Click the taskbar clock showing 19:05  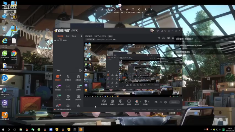(230, 129)
